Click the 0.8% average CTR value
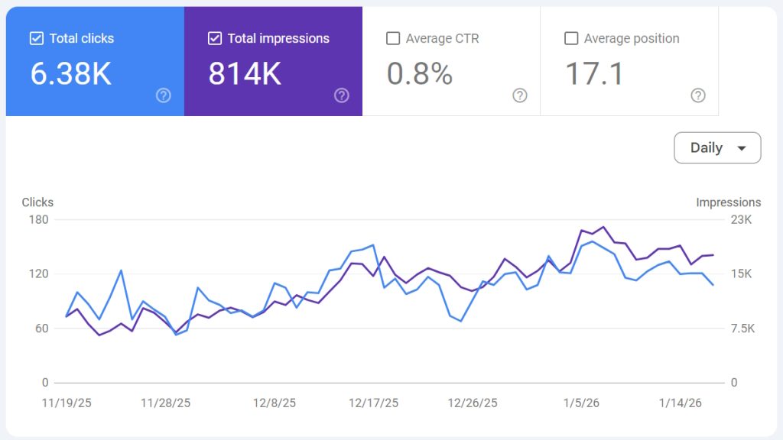This screenshot has height=440, width=783. click(420, 74)
